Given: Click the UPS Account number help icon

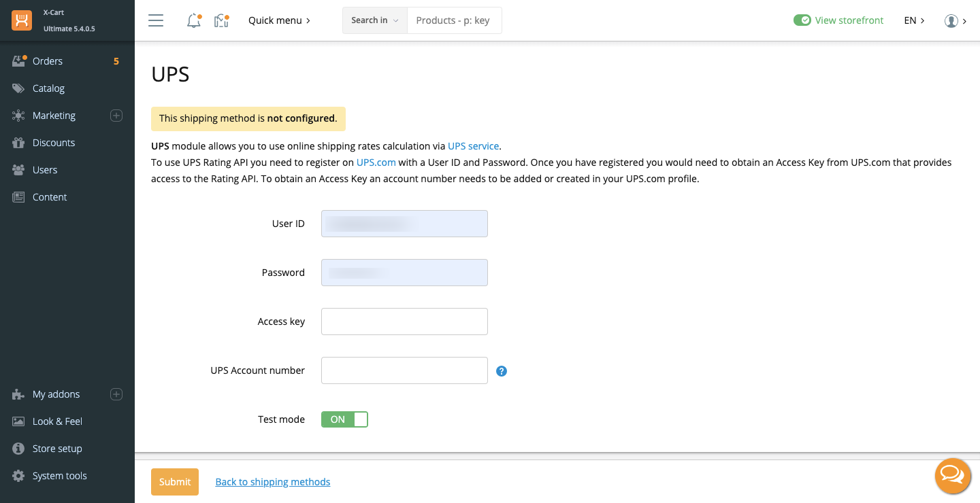Looking at the screenshot, I should click(x=502, y=371).
